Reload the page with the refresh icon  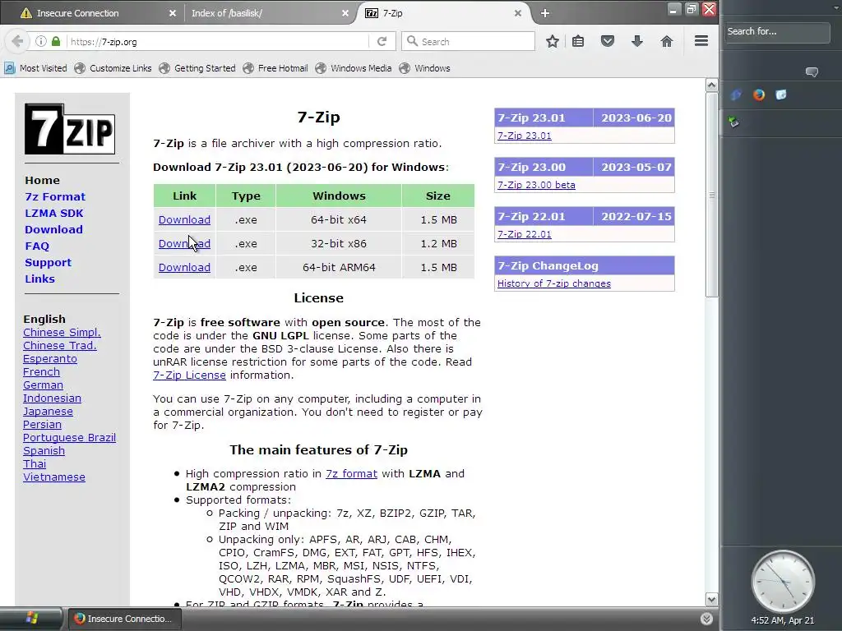tap(382, 41)
